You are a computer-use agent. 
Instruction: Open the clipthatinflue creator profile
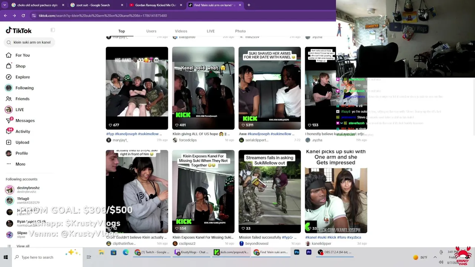[124, 244]
